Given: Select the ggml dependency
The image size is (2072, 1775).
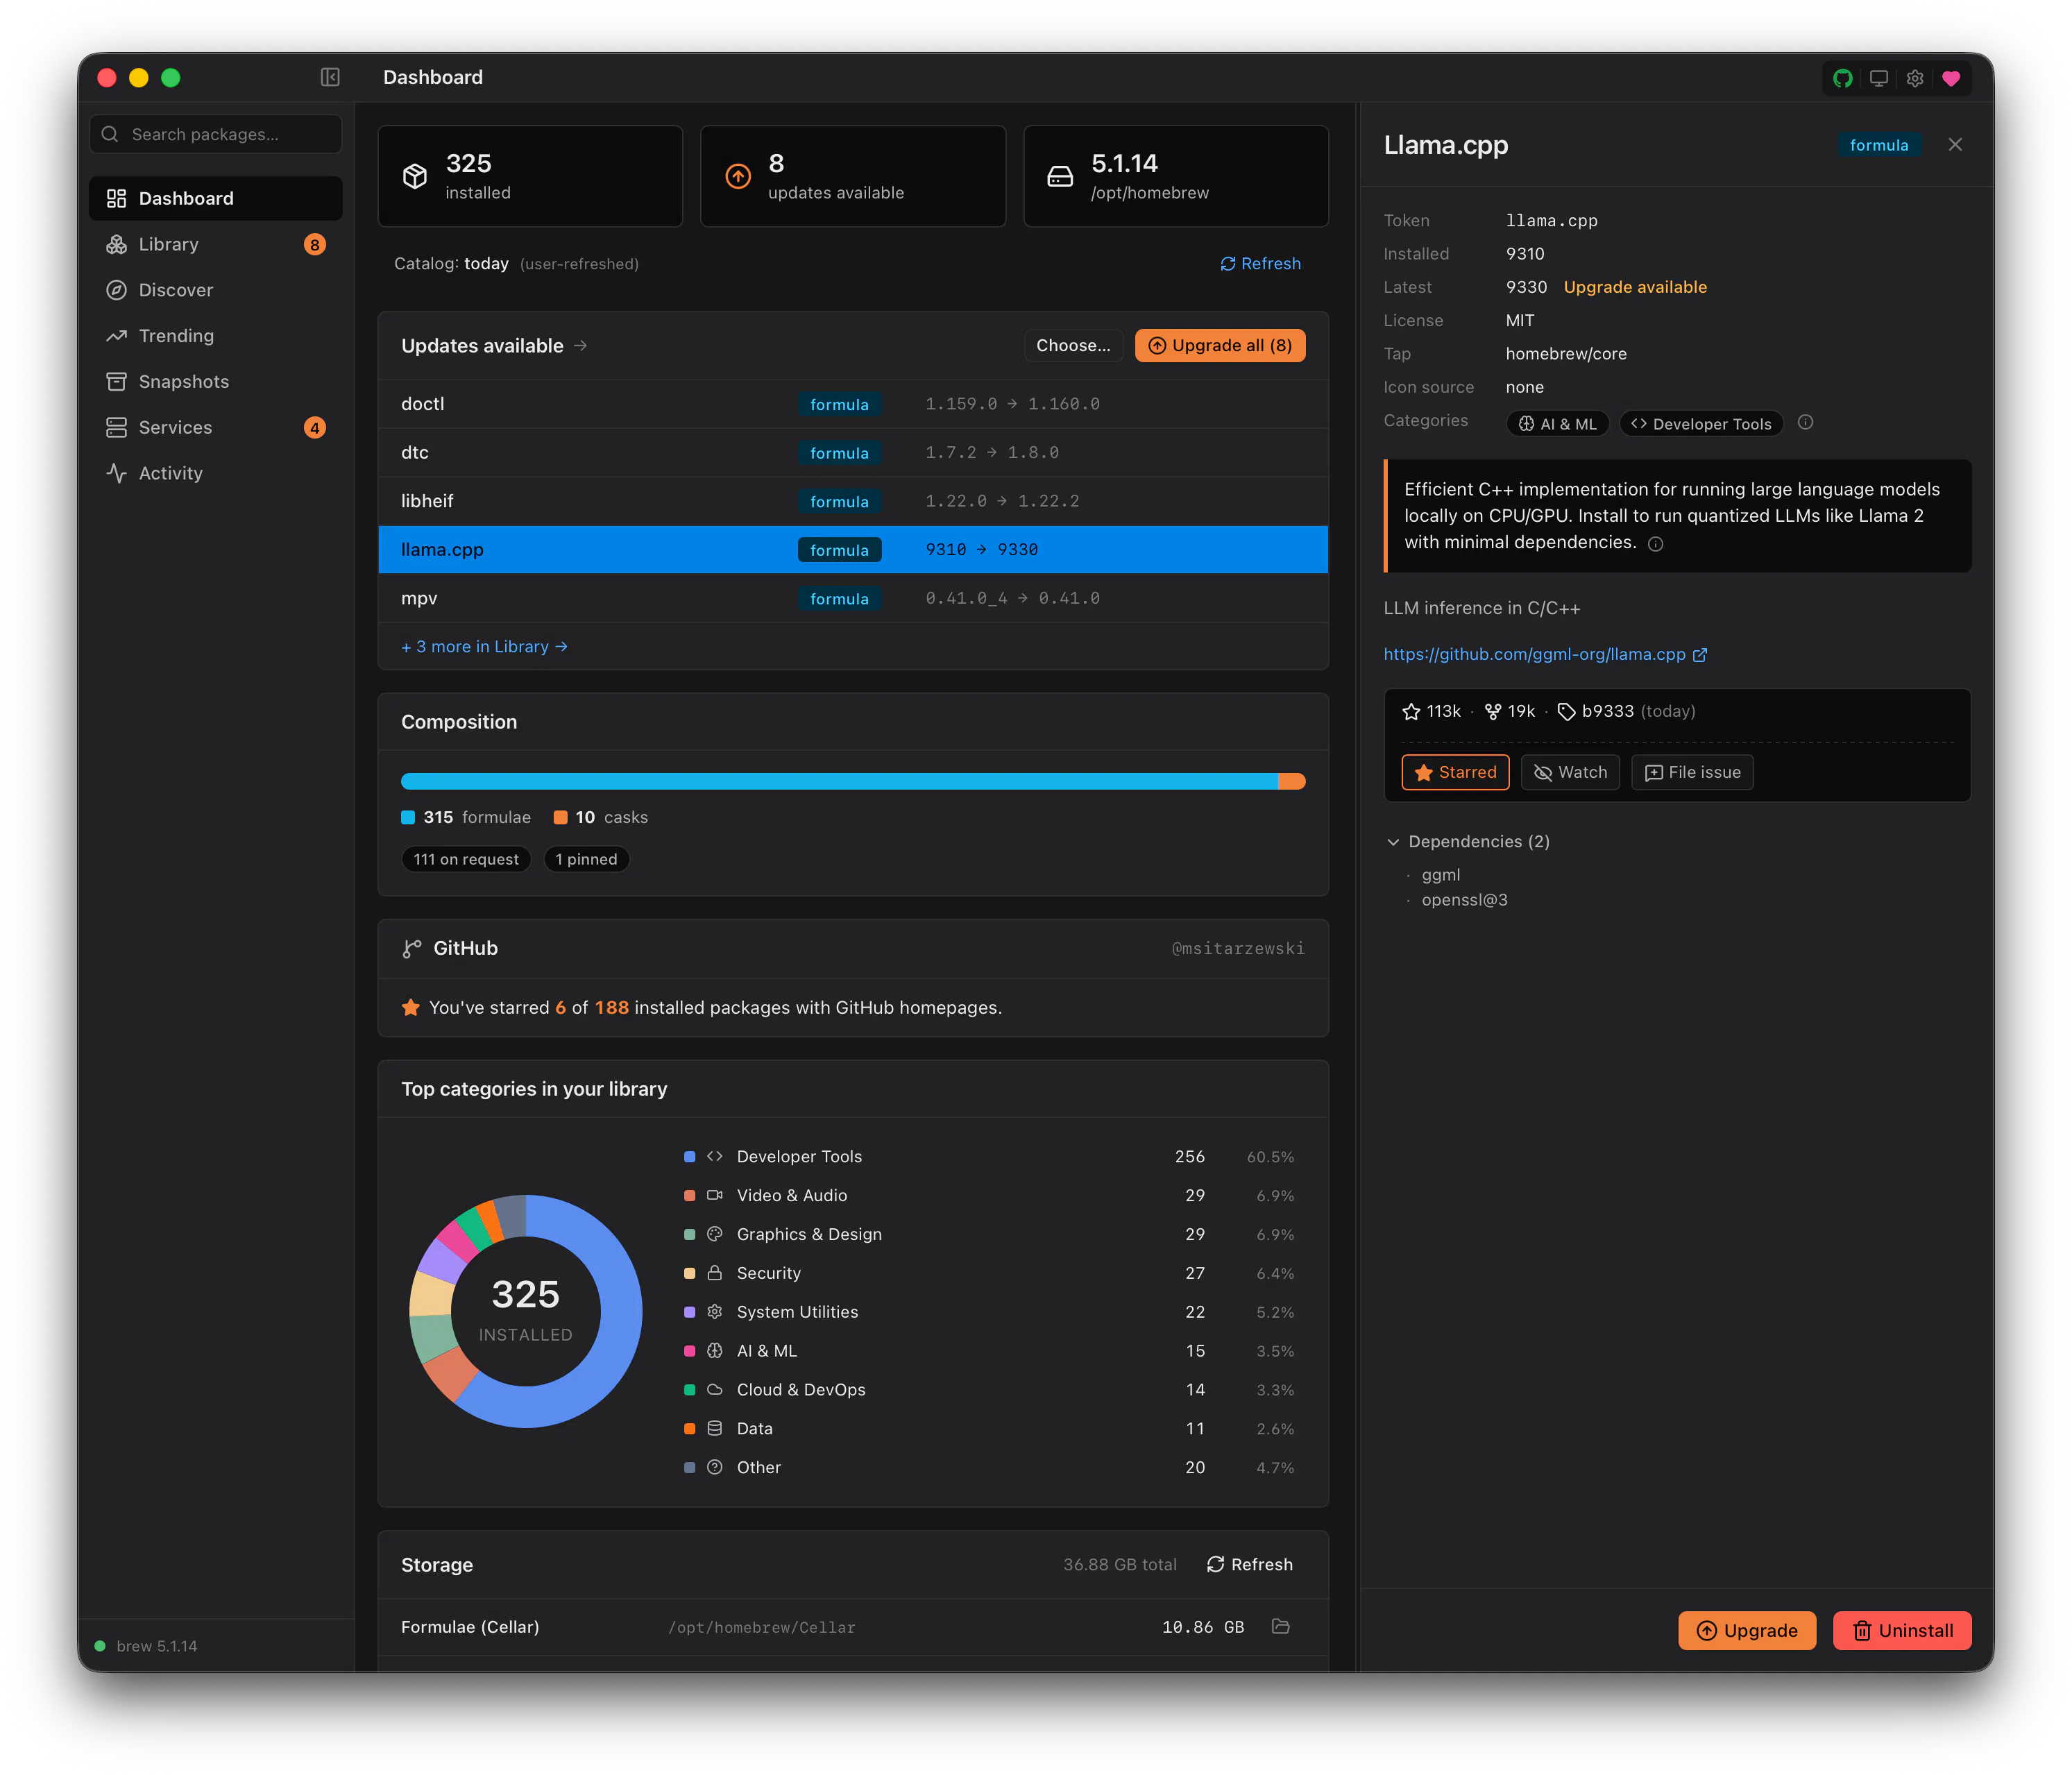Looking at the screenshot, I should [x=1441, y=874].
